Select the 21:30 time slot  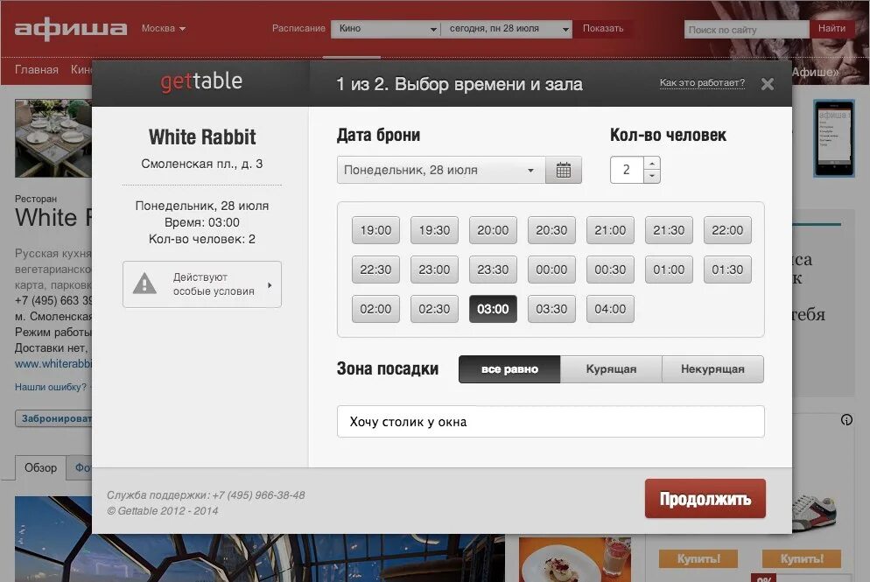[669, 230]
